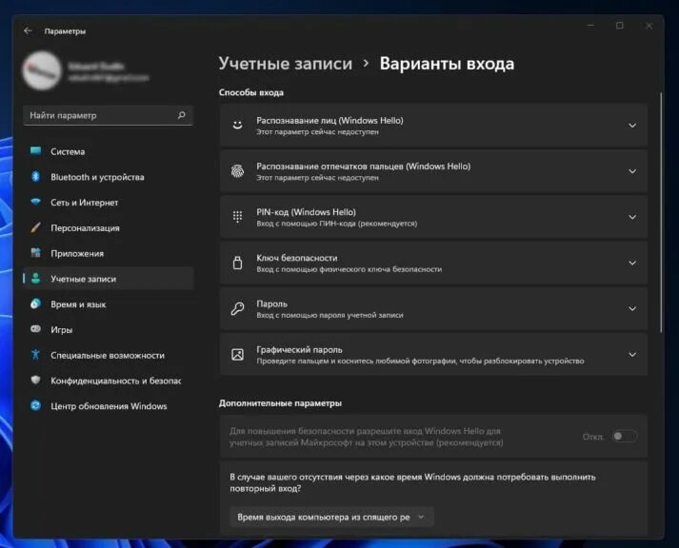
Task: Click the back arrow in the title bar
Action: 28,30
